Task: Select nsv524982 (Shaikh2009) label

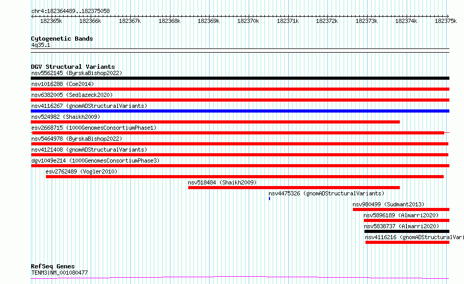Action: [x=66, y=117]
